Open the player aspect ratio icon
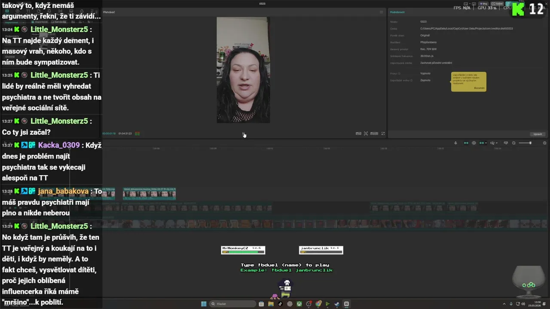This screenshot has height=309, width=550. [374, 133]
